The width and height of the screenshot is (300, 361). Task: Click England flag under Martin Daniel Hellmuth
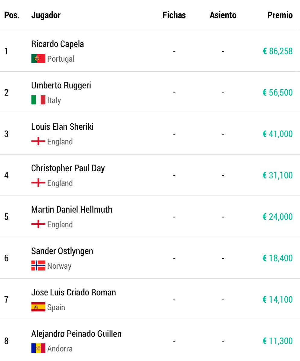click(x=38, y=224)
